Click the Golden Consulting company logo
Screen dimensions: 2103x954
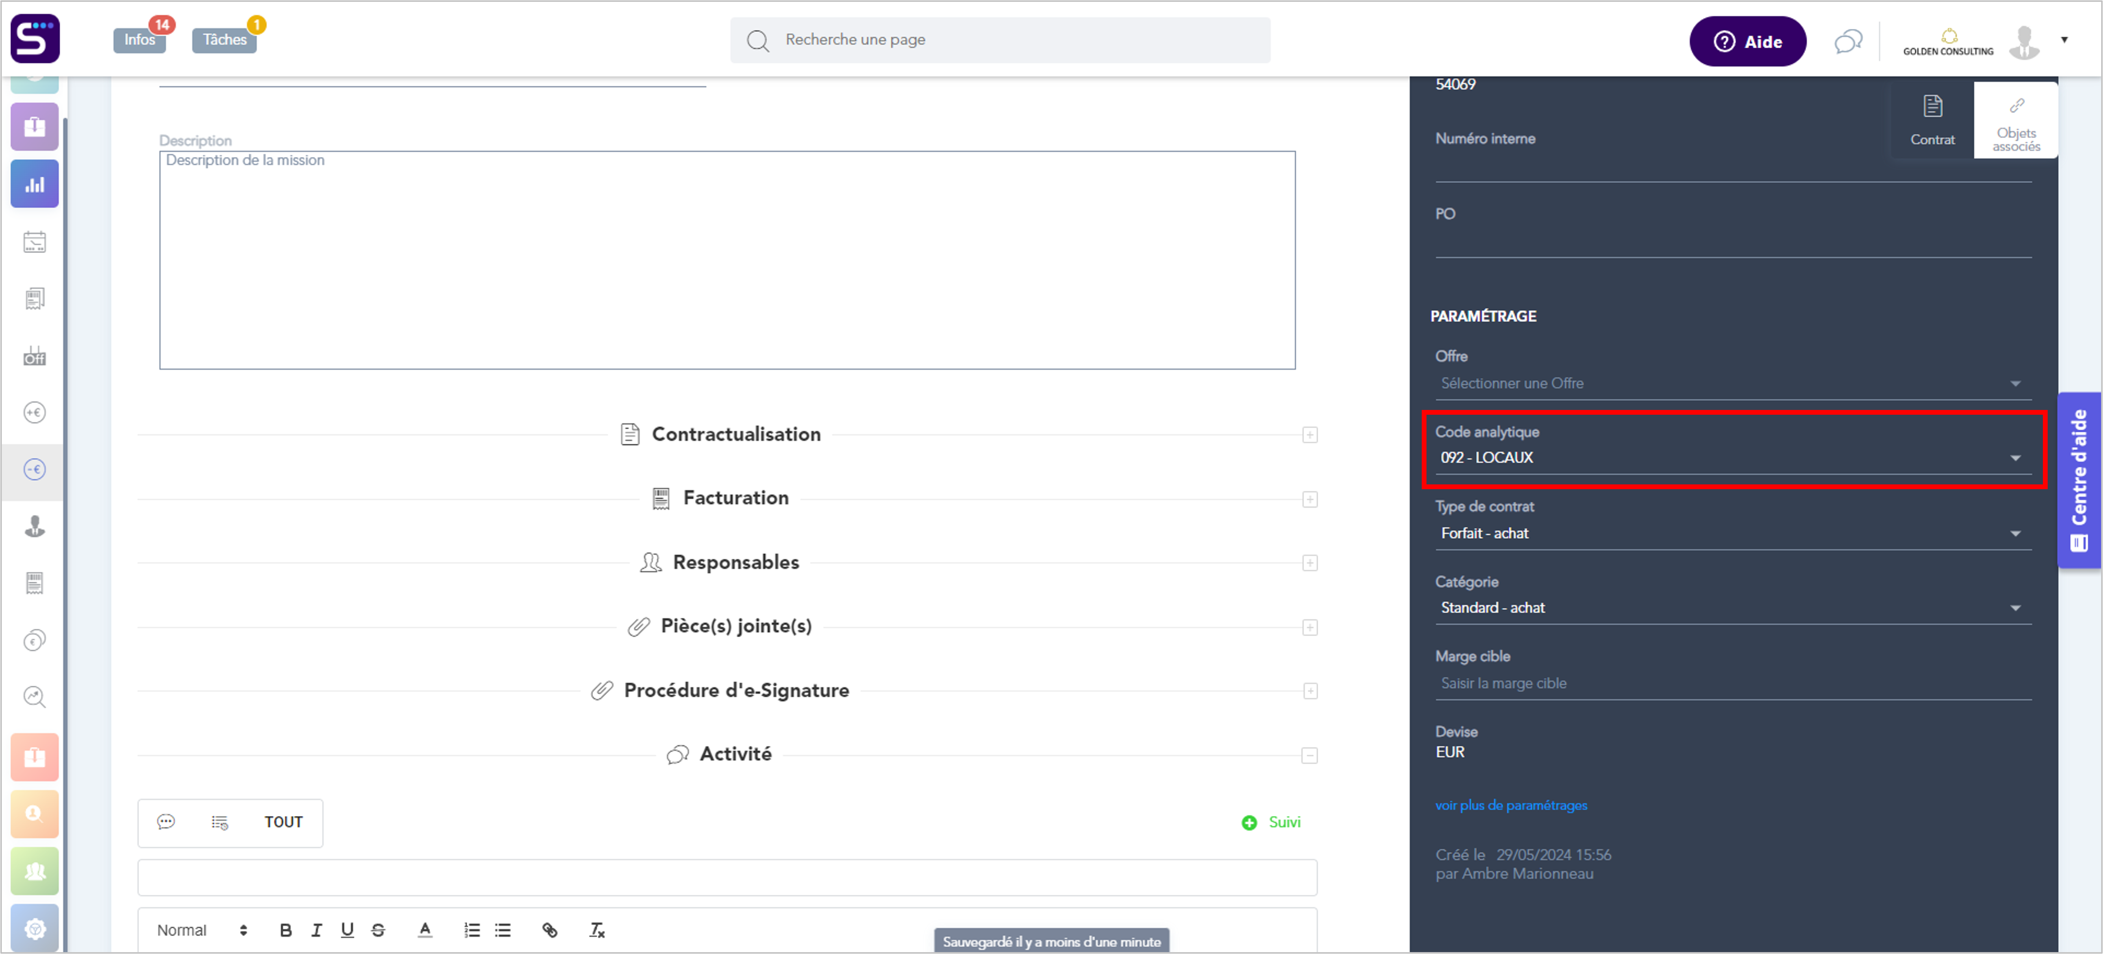coord(1949,42)
